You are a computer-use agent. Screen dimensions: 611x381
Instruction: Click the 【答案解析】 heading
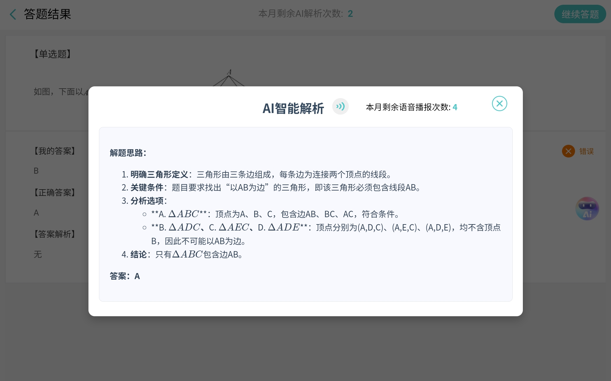[x=54, y=234]
